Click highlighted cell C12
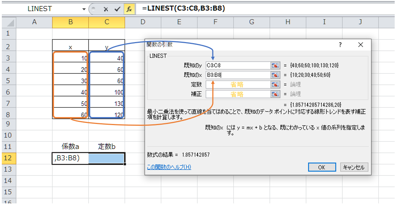The width and height of the screenshot is (395, 207). [x=107, y=158]
